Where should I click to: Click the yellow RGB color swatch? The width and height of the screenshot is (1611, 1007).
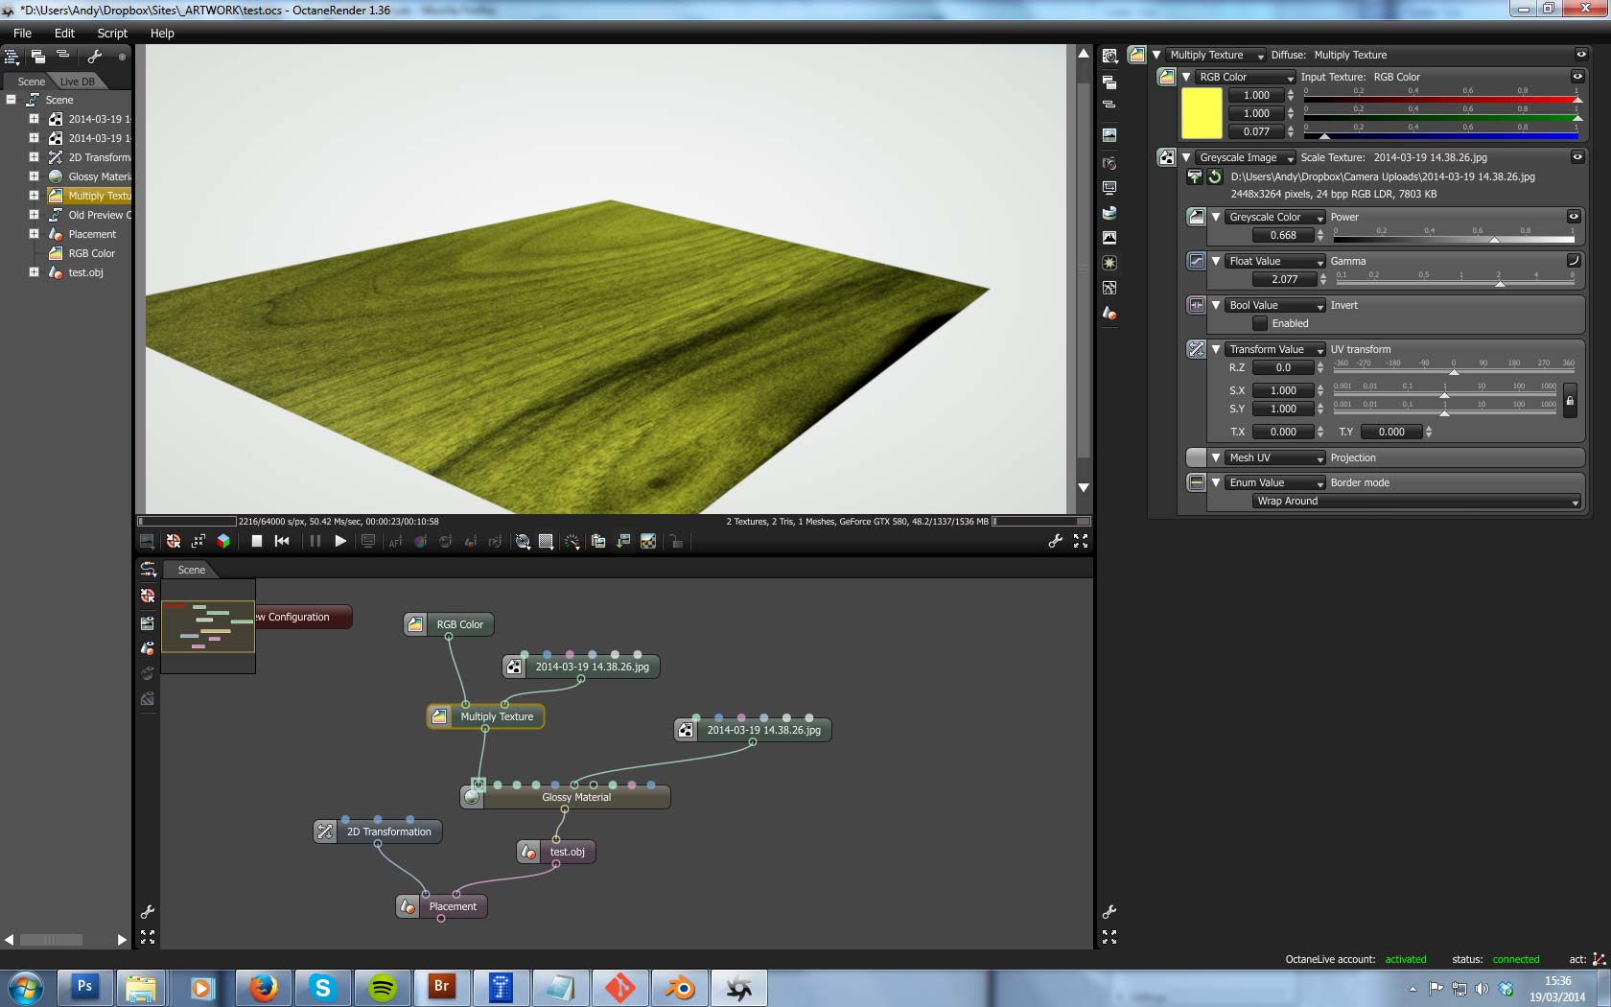coord(1202,113)
